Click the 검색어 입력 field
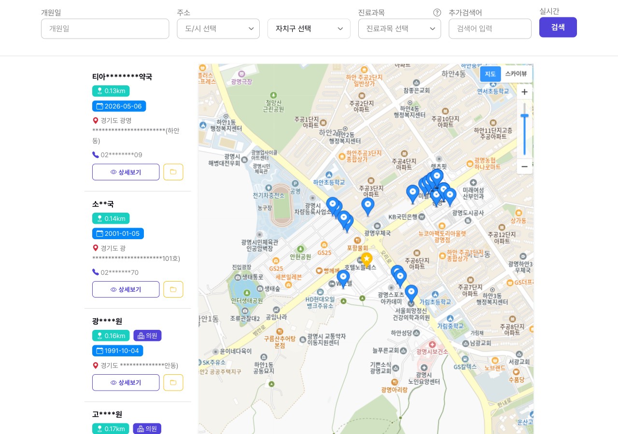The height and width of the screenshot is (434, 618). coord(490,28)
